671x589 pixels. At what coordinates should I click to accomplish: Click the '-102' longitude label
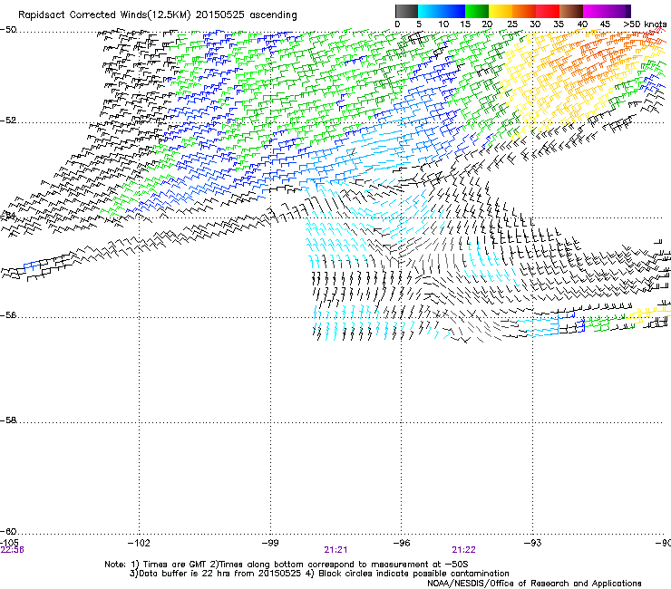139,543
